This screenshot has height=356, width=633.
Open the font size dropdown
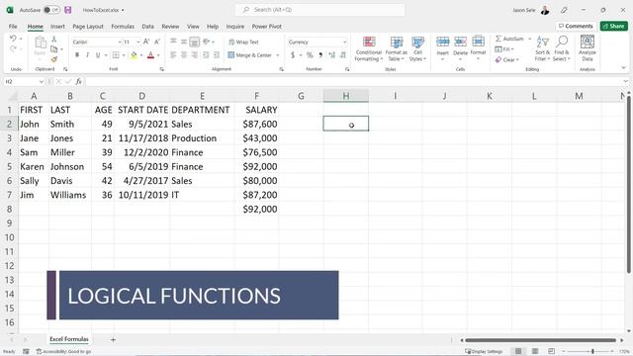pos(138,42)
